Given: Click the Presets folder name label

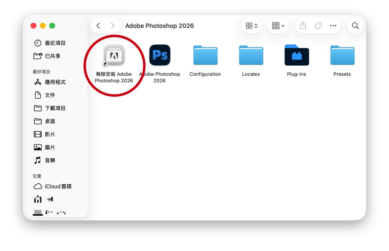Looking at the screenshot, I should (x=342, y=74).
